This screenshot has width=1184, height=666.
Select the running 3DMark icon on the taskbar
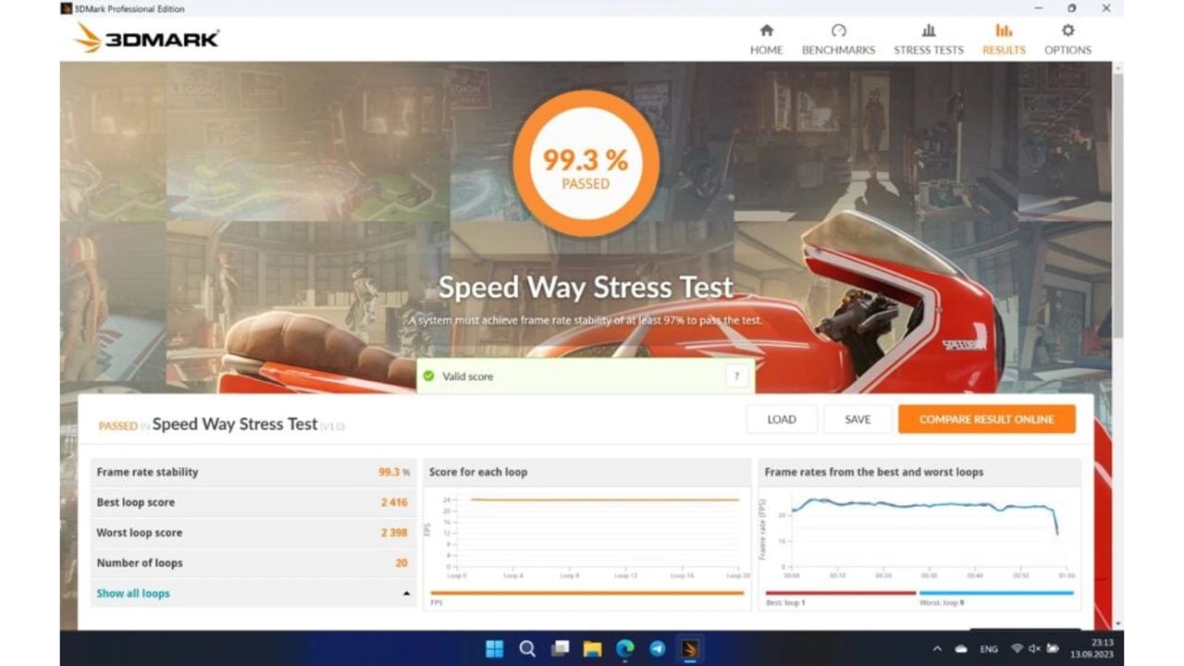[690, 648]
